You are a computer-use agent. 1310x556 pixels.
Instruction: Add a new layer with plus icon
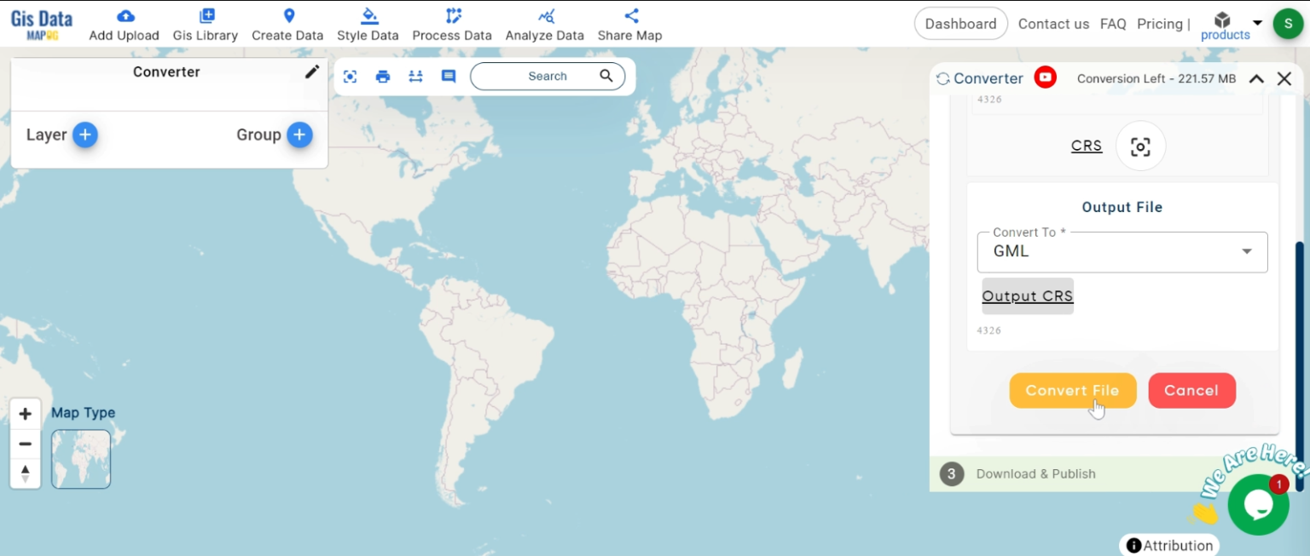coord(84,135)
